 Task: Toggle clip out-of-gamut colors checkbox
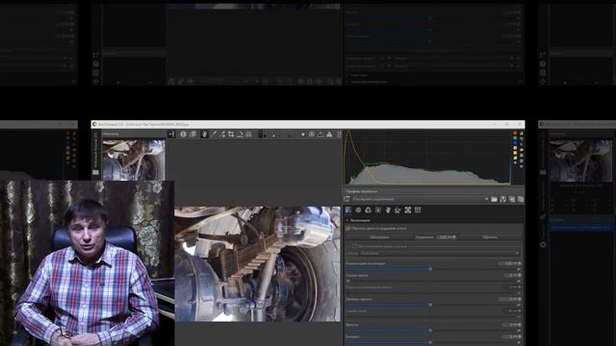tap(348, 229)
